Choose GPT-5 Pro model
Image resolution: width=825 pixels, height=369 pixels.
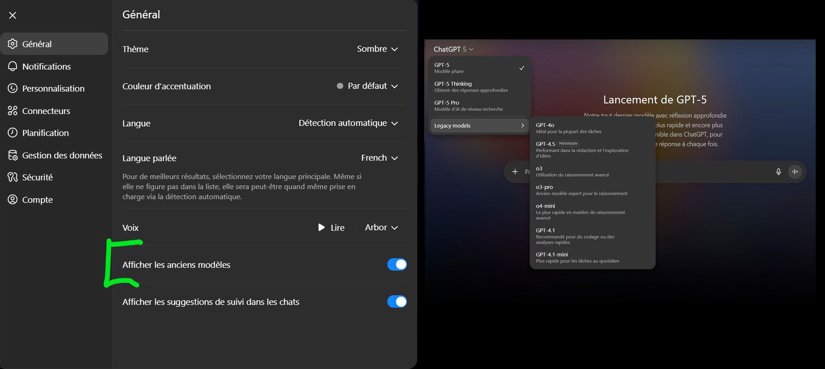click(x=479, y=106)
